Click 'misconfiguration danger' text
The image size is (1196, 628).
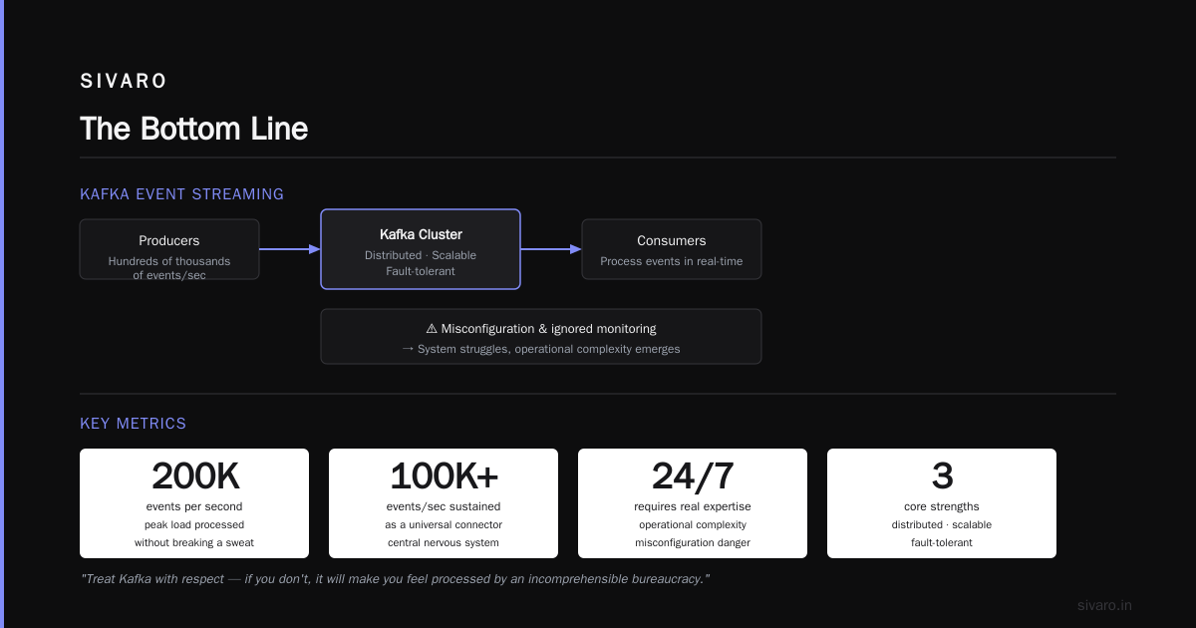point(693,542)
